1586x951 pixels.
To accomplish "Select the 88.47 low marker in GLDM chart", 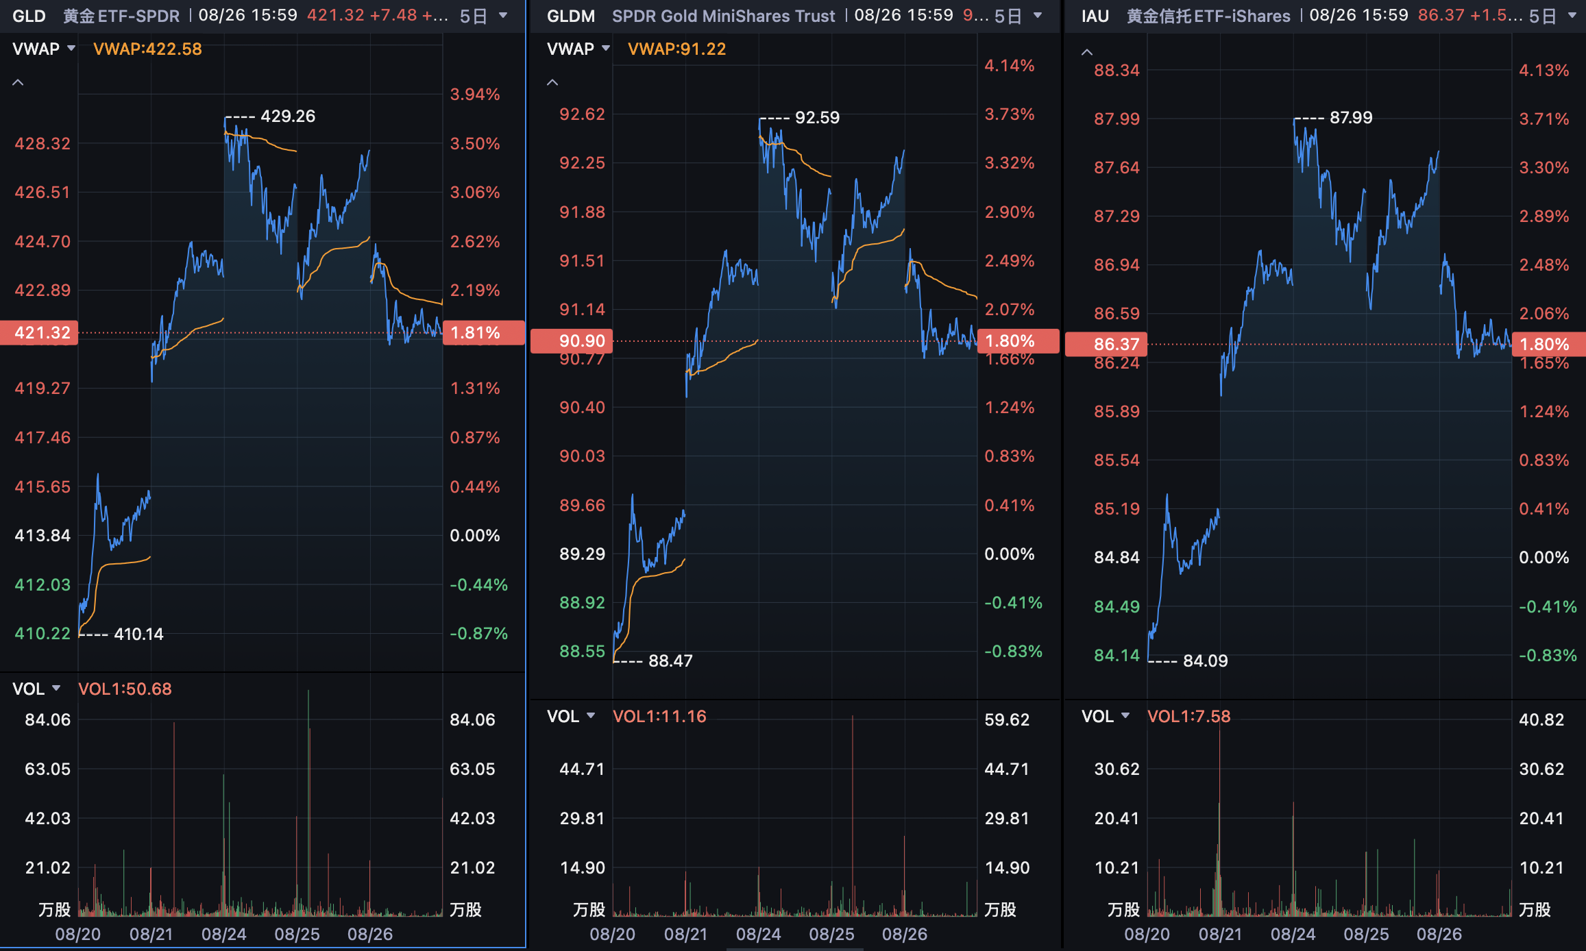I will tap(670, 660).
